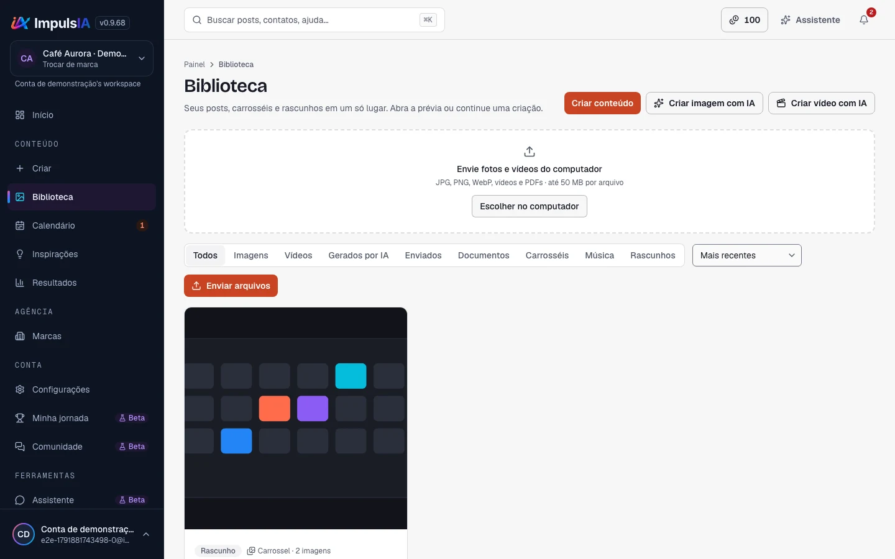Click the 100 credits button
Viewport: 895px width, 559px height.
tap(745, 20)
